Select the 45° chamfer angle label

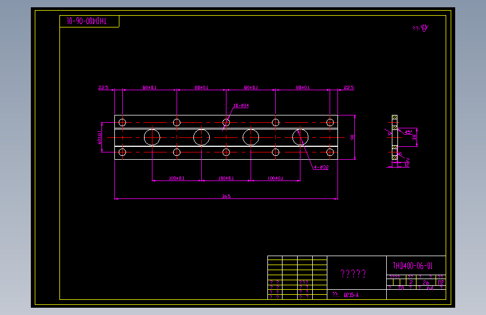[x=408, y=132]
